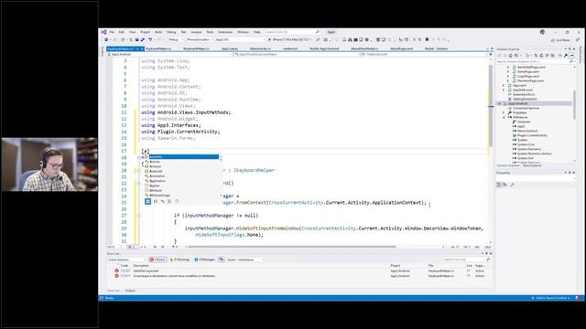
Task: Click Alphabetical sort icon in Properties panel
Action: (505, 185)
